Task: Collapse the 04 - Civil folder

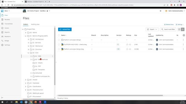Action: coord(28,53)
